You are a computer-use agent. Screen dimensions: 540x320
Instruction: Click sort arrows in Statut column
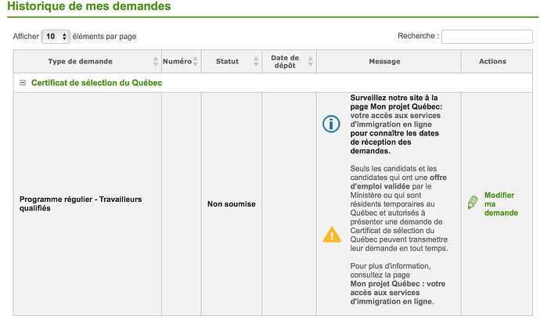(256, 62)
